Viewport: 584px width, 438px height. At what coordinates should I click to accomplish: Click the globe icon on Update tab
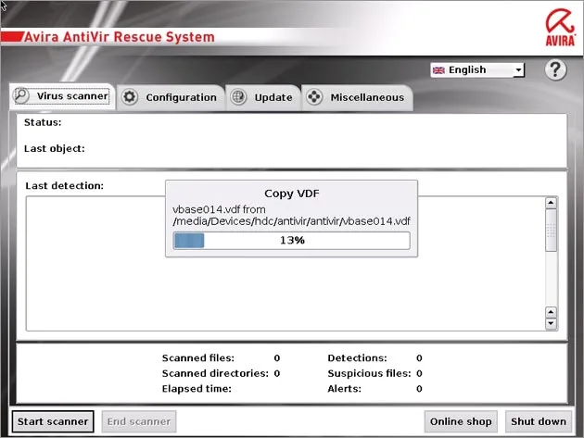click(x=238, y=96)
